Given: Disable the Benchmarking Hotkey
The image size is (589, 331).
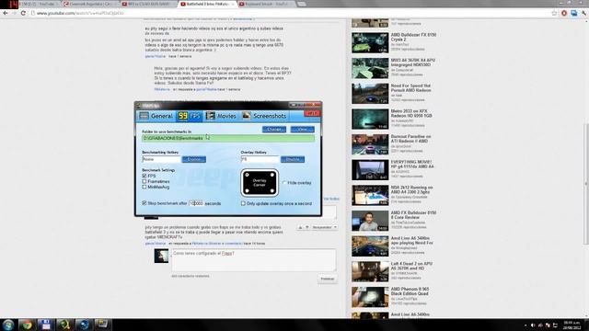Looking at the screenshot, I should (x=194, y=159).
